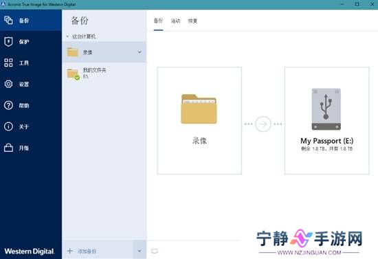The height and width of the screenshot is (259, 378).
Task: Click the 录像 source folder picture
Action: click(199, 109)
